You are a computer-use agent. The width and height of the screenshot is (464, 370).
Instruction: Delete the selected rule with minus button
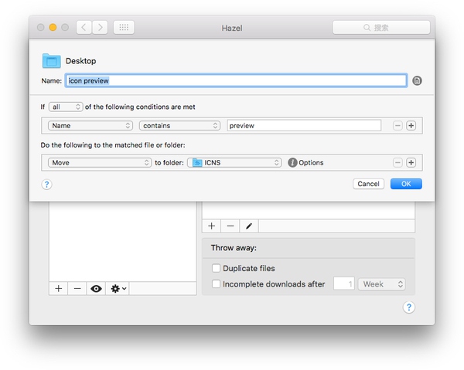click(230, 226)
